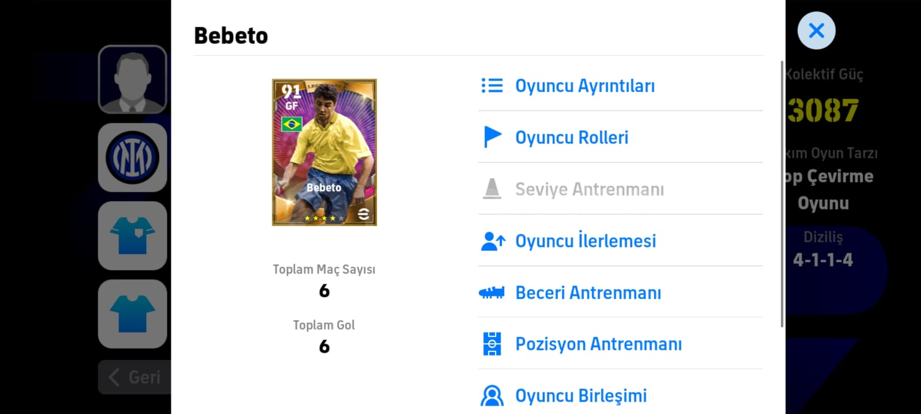921x414 pixels.
Task: Go back with the Geri button
Action: (x=135, y=377)
